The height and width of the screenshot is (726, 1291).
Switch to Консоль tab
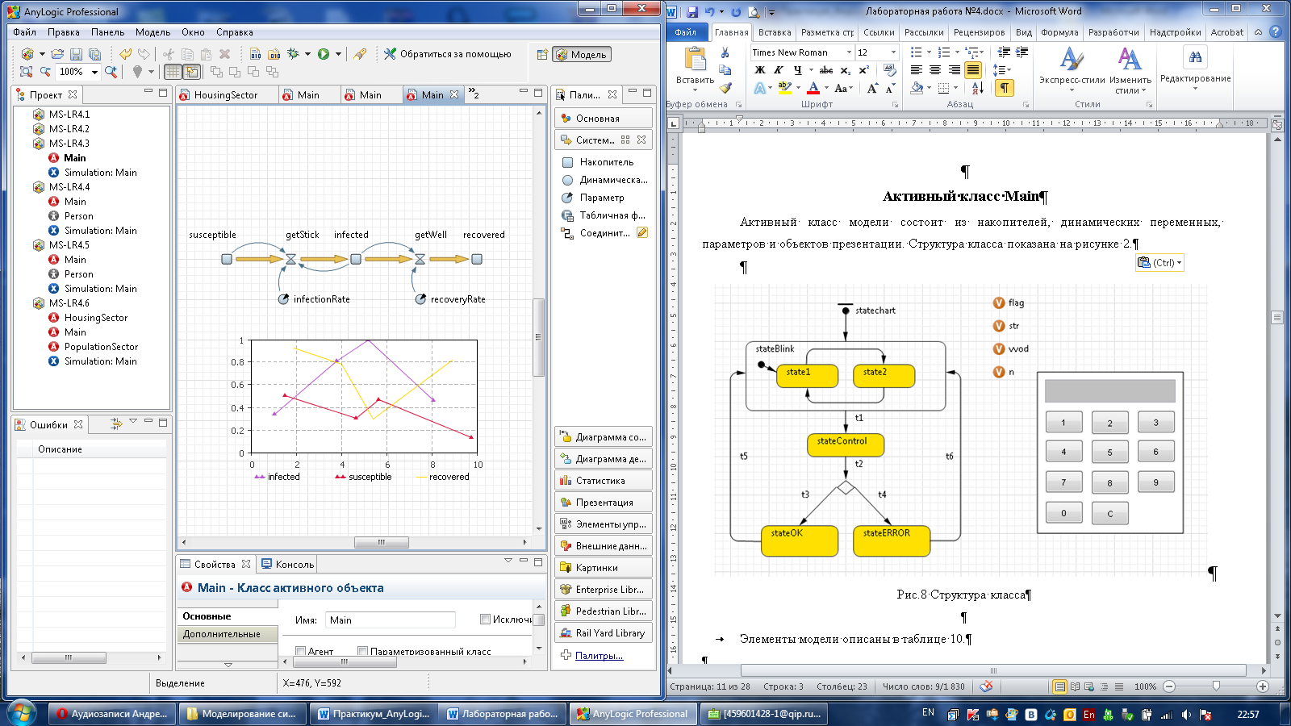pyautogui.click(x=287, y=564)
